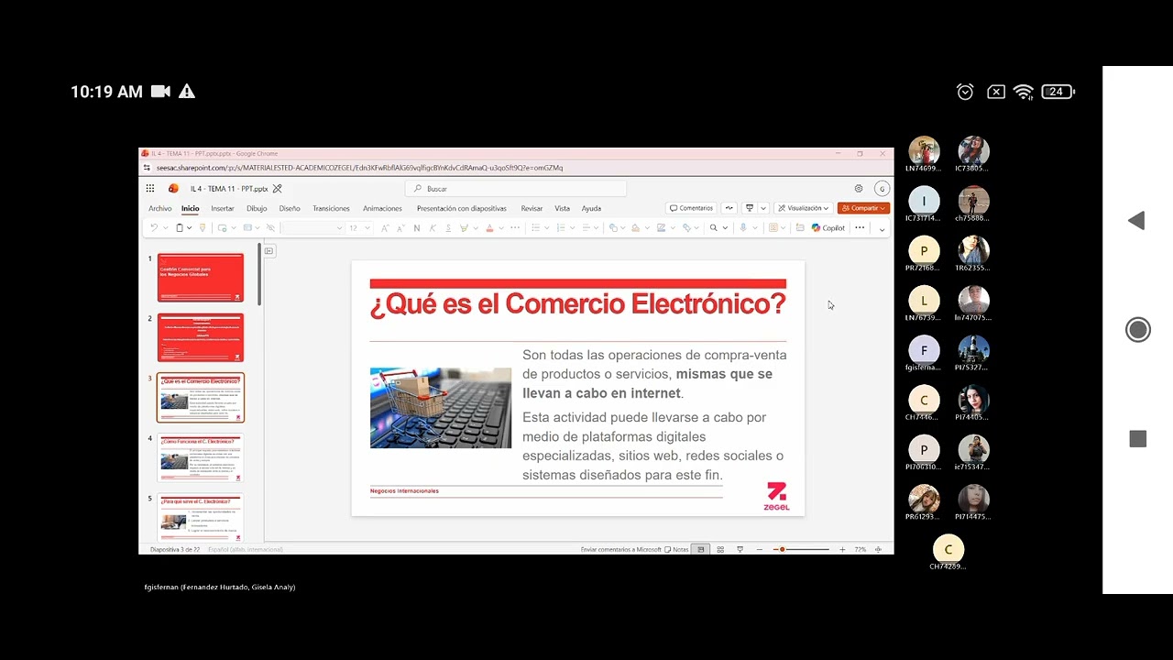Increase font size with larger A icon
The width and height of the screenshot is (1173, 660).
point(385,227)
